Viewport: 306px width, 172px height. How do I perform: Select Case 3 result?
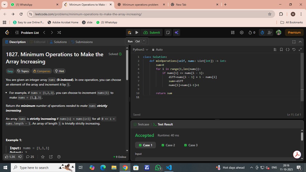[191, 145]
